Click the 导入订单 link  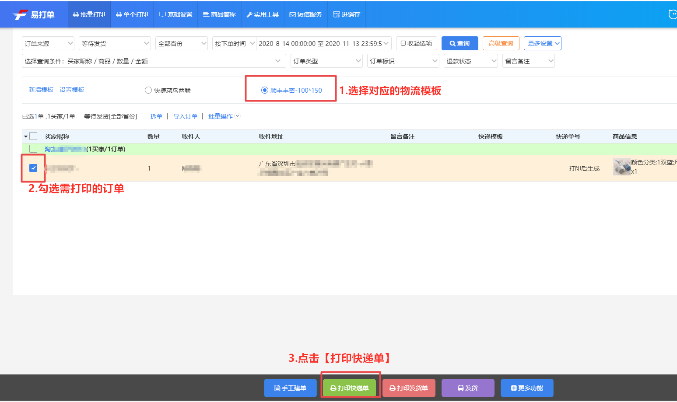coord(185,116)
